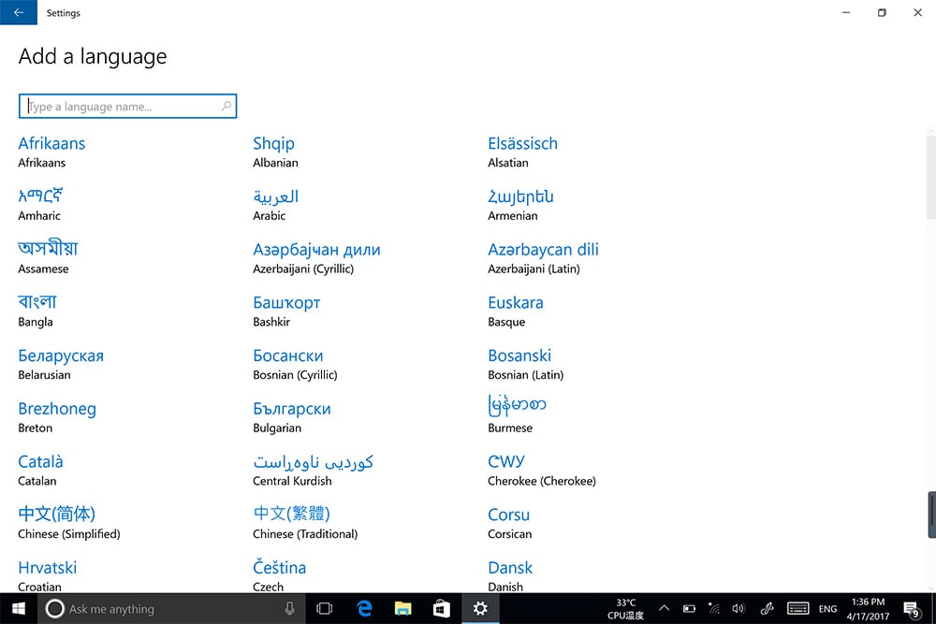Image resolution: width=936 pixels, height=624 pixels.
Task: Open File Explorer from taskbar
Action: (403, 609)
